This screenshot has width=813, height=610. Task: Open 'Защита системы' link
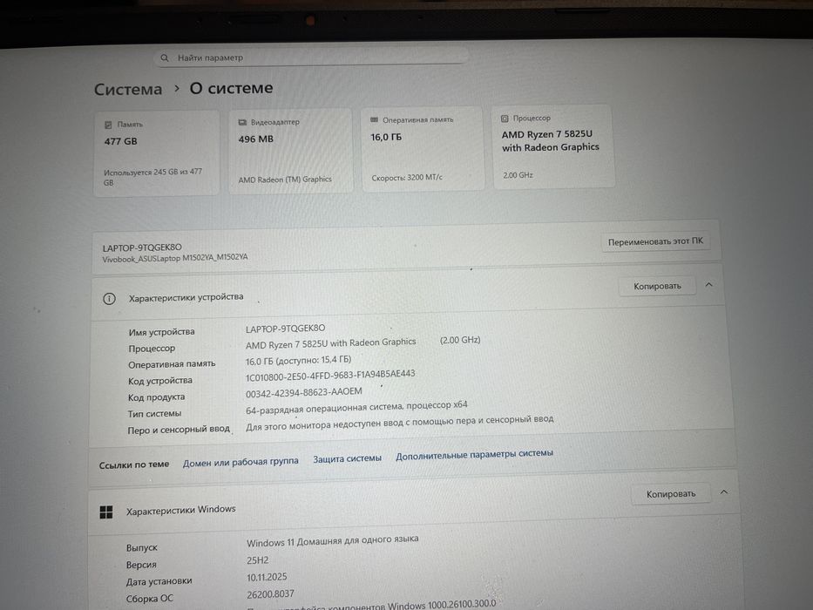click(x=347, y=458)
